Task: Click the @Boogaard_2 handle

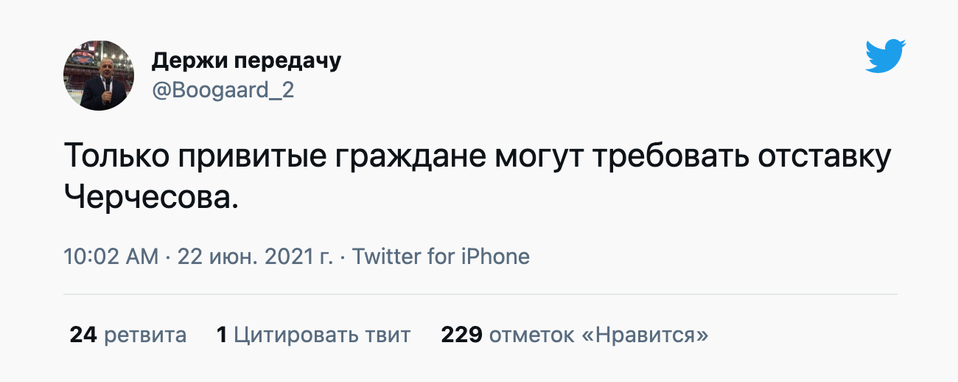Action: click(x=223, y=91)
